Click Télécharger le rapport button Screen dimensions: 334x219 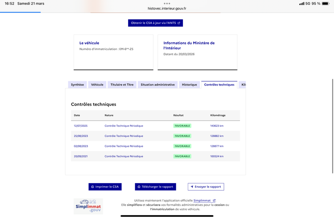click(155, 186)
